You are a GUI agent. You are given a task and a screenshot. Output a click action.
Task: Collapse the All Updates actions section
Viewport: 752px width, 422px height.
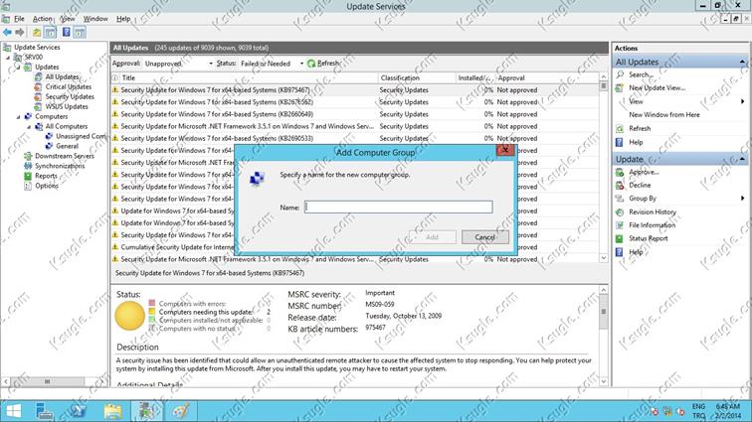742,62
